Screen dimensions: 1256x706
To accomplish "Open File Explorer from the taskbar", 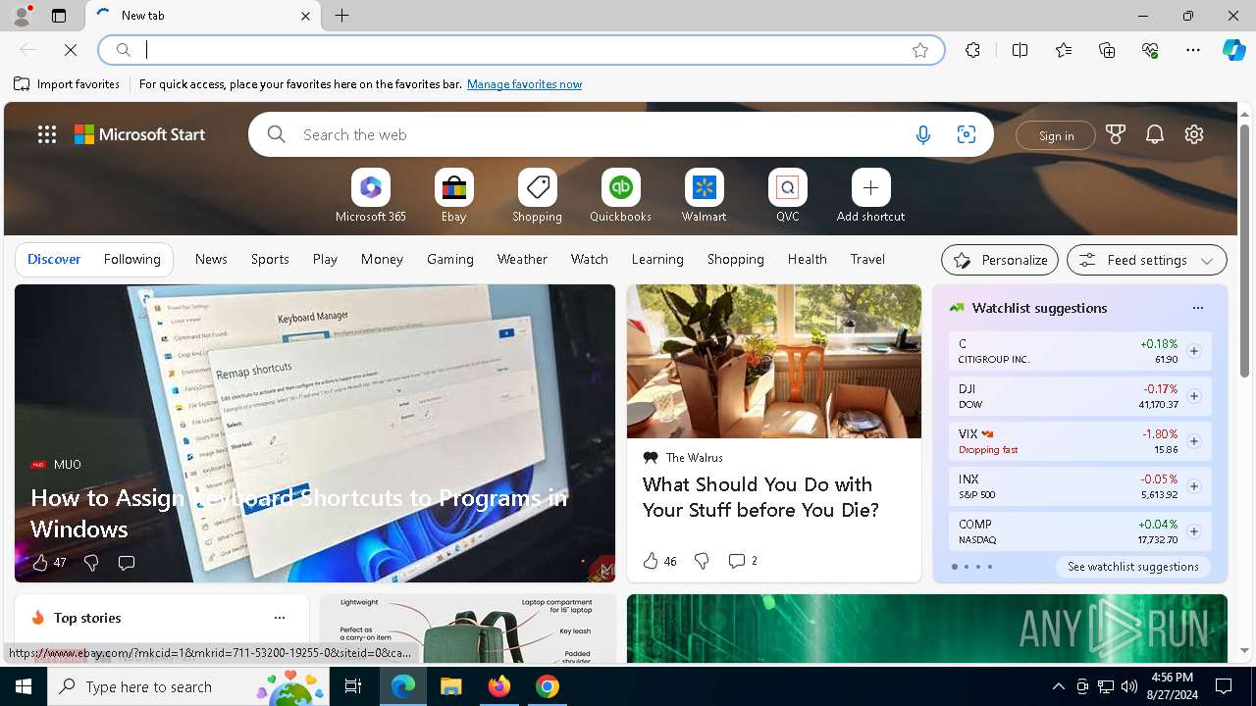I will coord(450,686).
